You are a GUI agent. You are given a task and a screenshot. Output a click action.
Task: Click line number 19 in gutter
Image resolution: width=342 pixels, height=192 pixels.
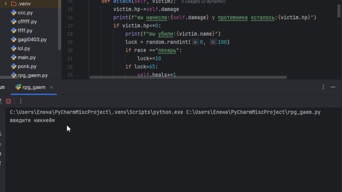(70, 42)
